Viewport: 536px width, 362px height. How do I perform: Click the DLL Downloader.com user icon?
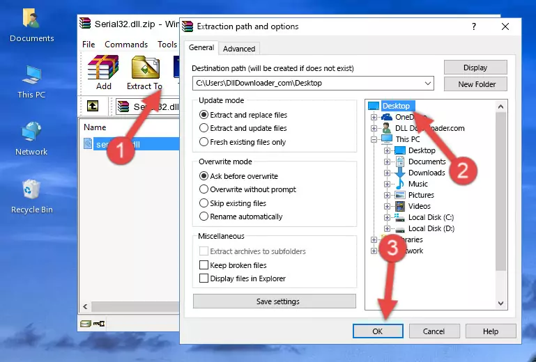coord(387,128)
